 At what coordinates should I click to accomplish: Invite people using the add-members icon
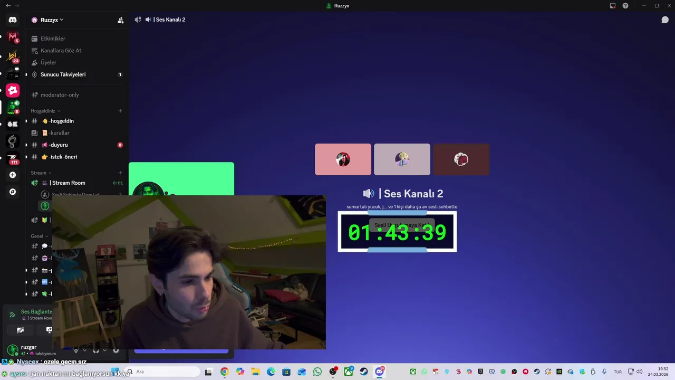[x=120, y=20]
